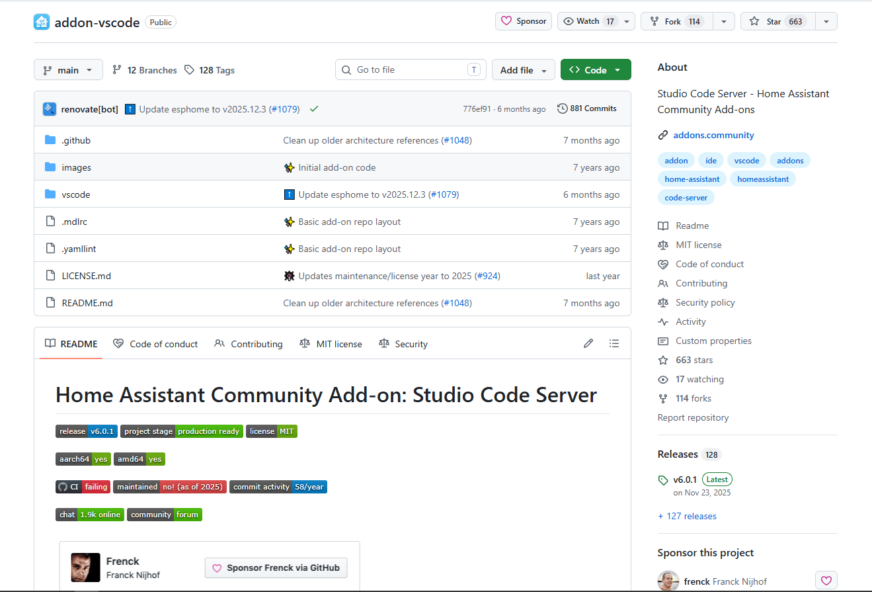
Task: Fork the repository with the Fork button
Action: pyautogui.click(x=678, y=21)
